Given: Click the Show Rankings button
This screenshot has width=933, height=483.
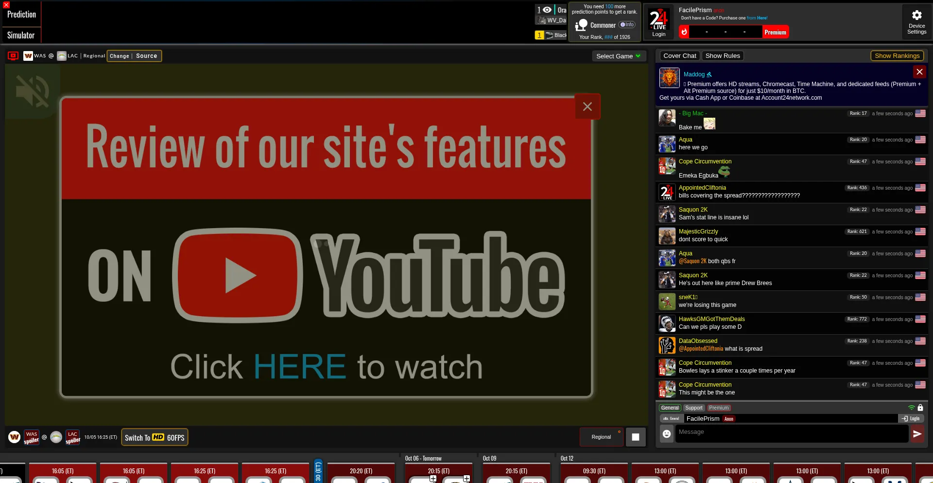Looking at the screenshot, I should [897, 56].
